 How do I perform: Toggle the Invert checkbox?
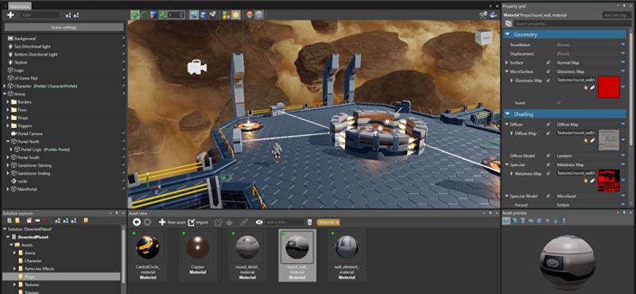pos(559,103)
